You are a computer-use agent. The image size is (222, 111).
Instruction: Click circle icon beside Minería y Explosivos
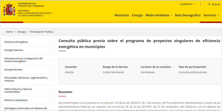point(50,100)
